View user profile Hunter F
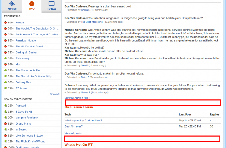This screenshot has height=148, width=226. click(86, 92)
